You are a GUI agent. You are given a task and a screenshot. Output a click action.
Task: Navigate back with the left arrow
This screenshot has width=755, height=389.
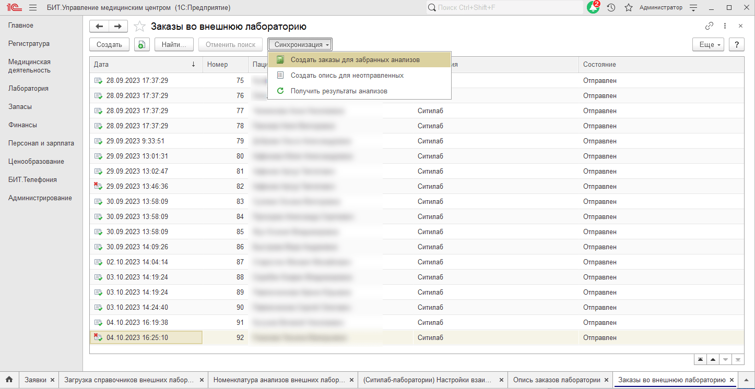[x=99, y=27]
